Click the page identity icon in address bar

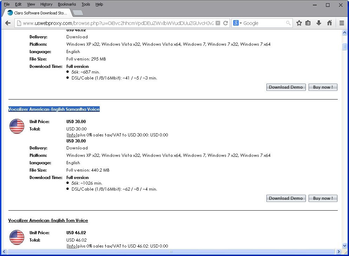tap(19, 23)
